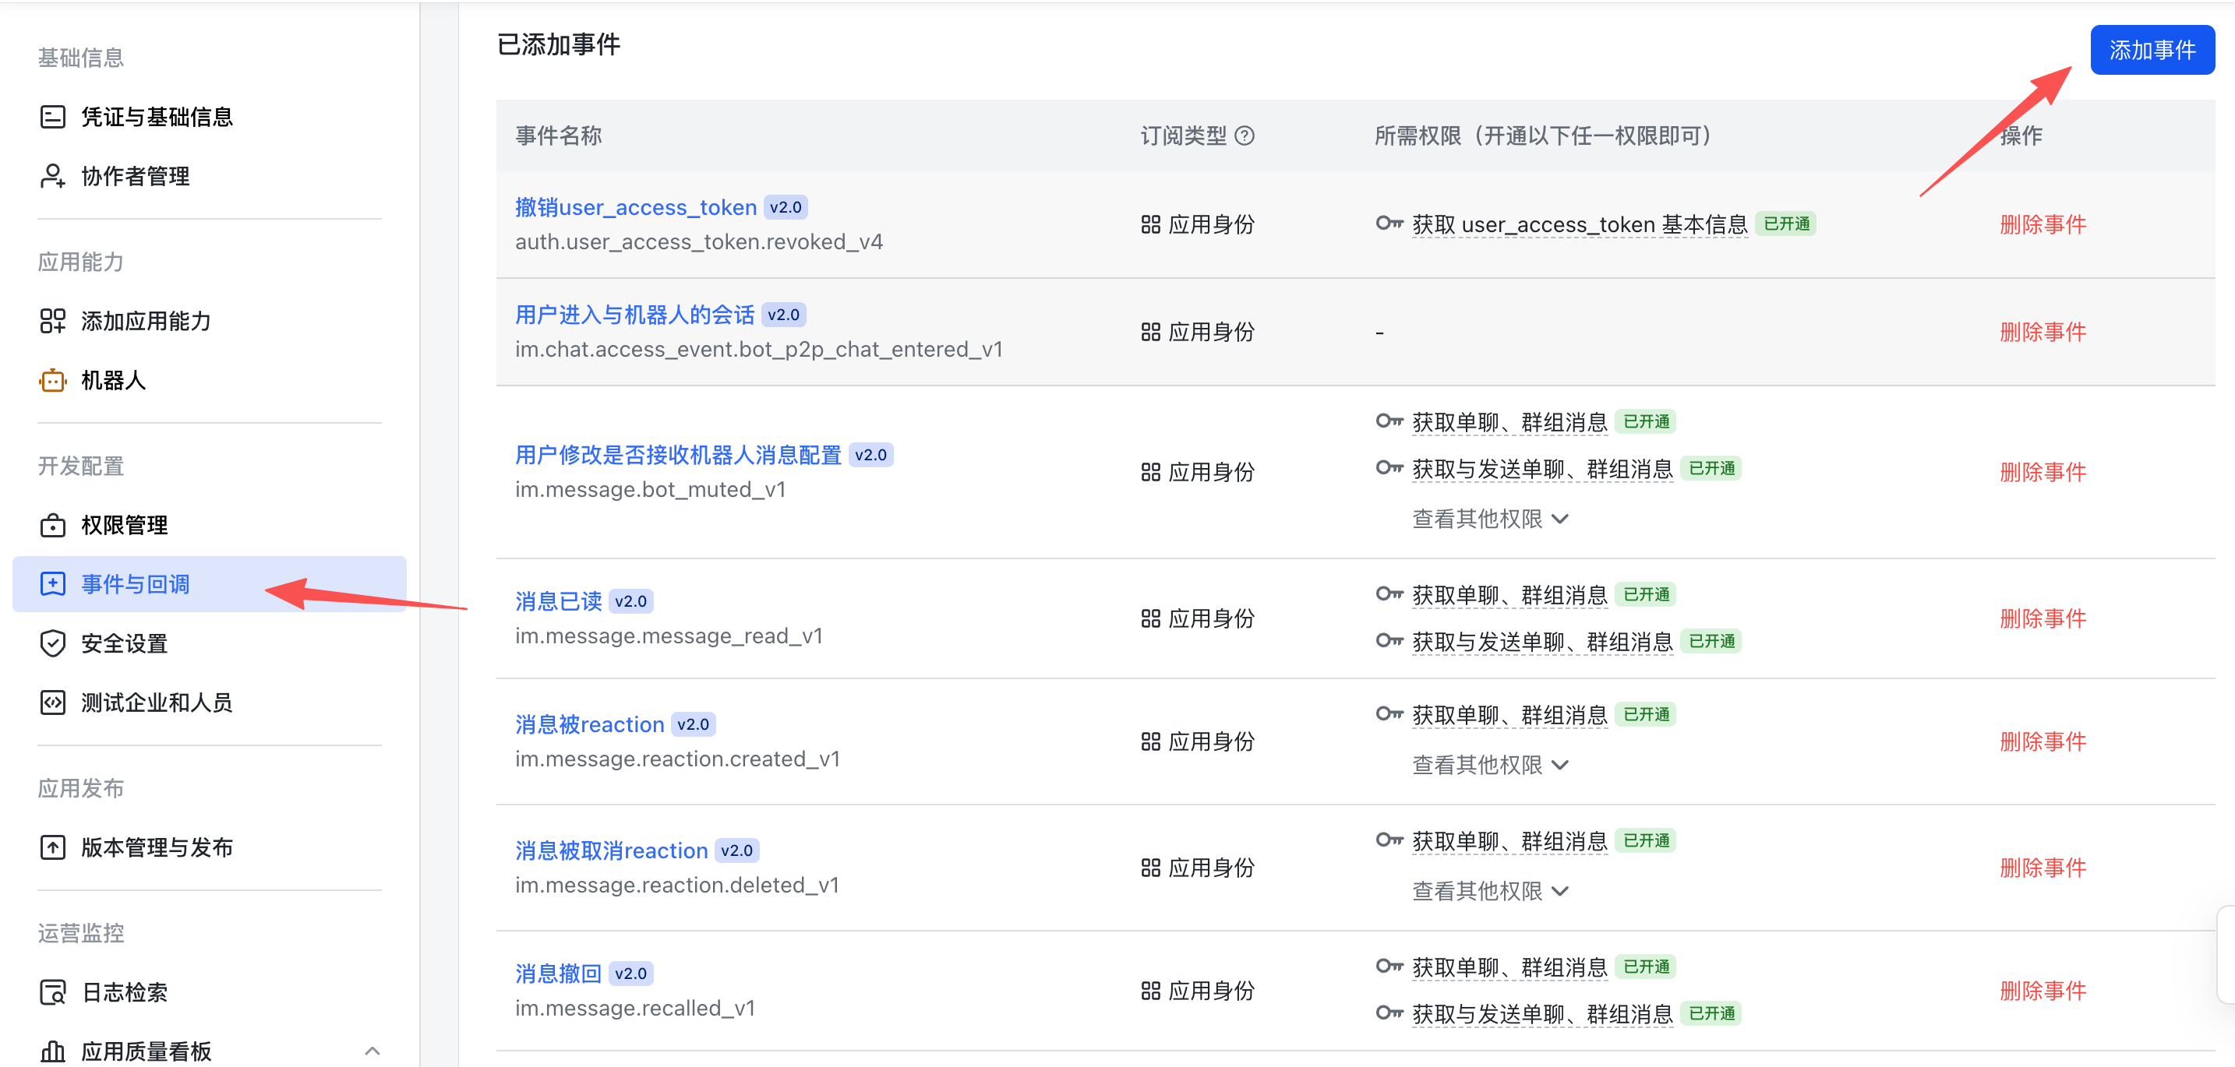Click the credentials and basic info icon
The height and width of the screenshot is (1067, 2235).
click(x=53, y=116)
